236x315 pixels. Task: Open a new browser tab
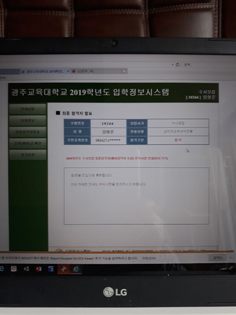pos(125,71)
